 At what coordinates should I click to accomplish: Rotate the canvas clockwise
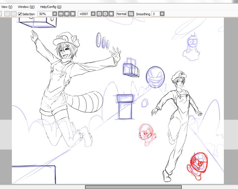105,14
